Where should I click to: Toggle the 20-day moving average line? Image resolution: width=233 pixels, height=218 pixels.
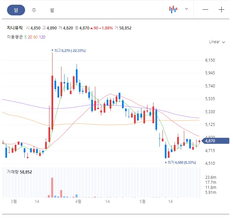(x=30, y=37)
